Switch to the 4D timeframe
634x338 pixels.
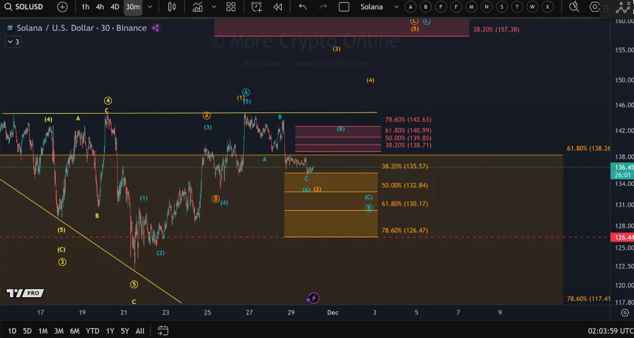click(115, 7)
